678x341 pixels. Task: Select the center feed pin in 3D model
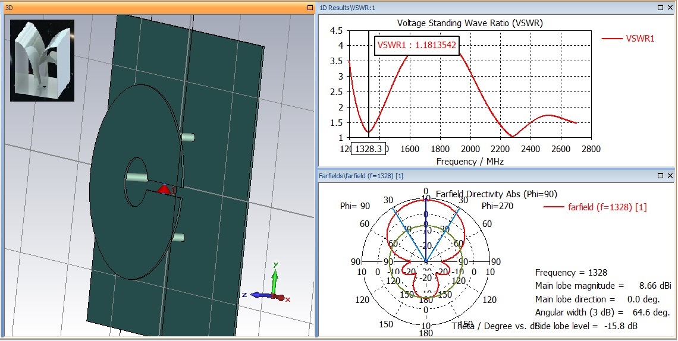[x=137, y=178]
